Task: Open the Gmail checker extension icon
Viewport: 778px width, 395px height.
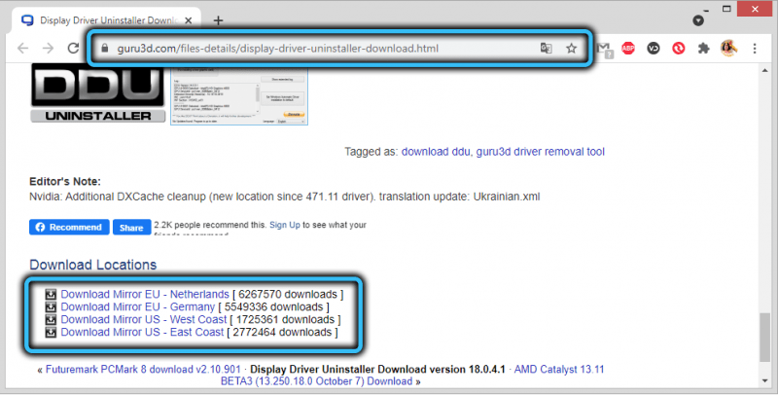Action: coord(604,49)
